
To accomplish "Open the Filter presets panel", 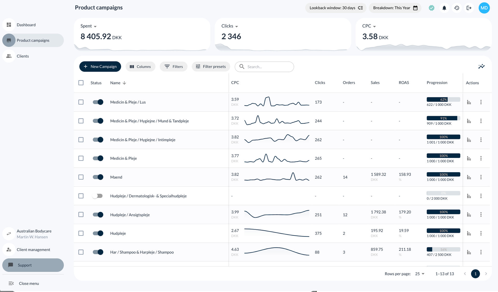I will pyautogui.click(x=211, y=66).
